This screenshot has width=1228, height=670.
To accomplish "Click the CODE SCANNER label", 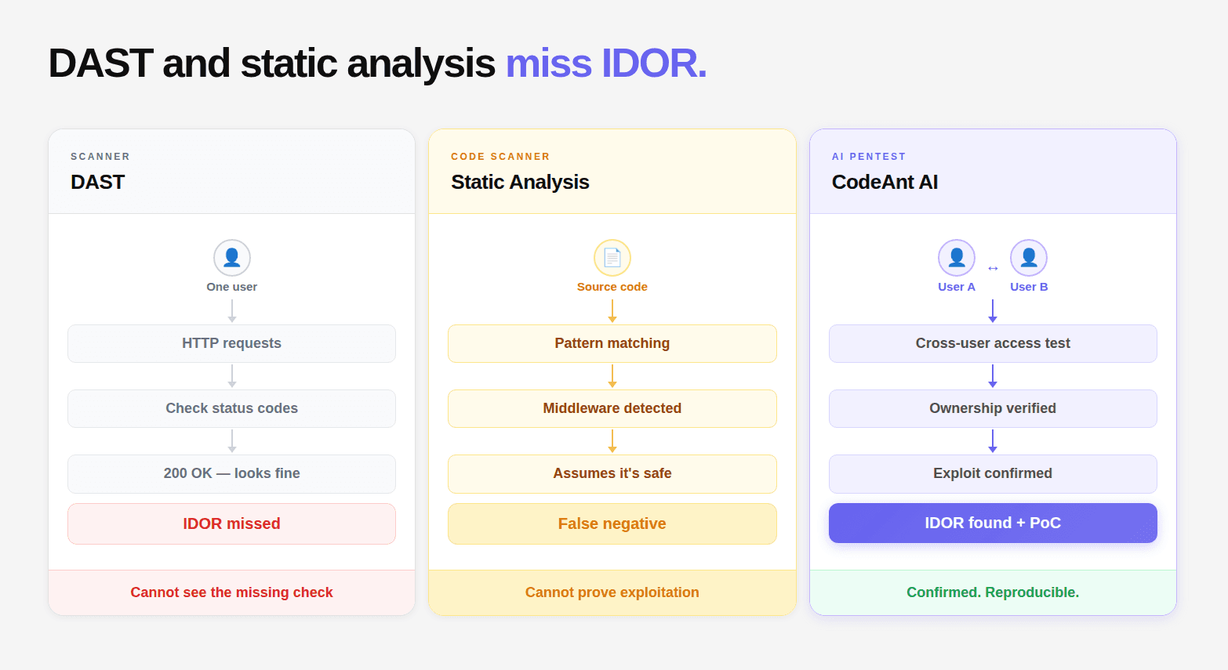I will (500, 157).
